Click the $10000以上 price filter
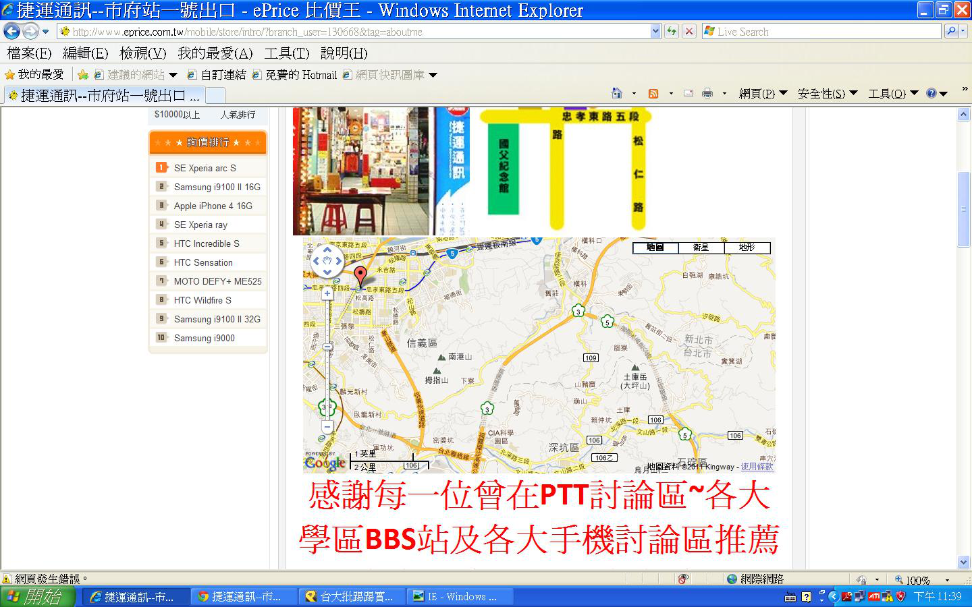This screenshot has height=607, width=972. (177, 115)
